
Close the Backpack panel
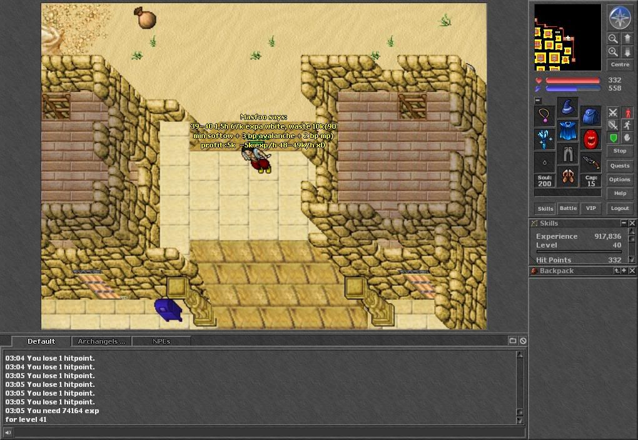point(632,271)
